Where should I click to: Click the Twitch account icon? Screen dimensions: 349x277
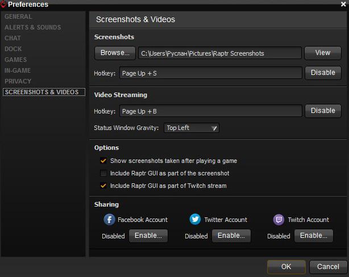click(279, 220)
